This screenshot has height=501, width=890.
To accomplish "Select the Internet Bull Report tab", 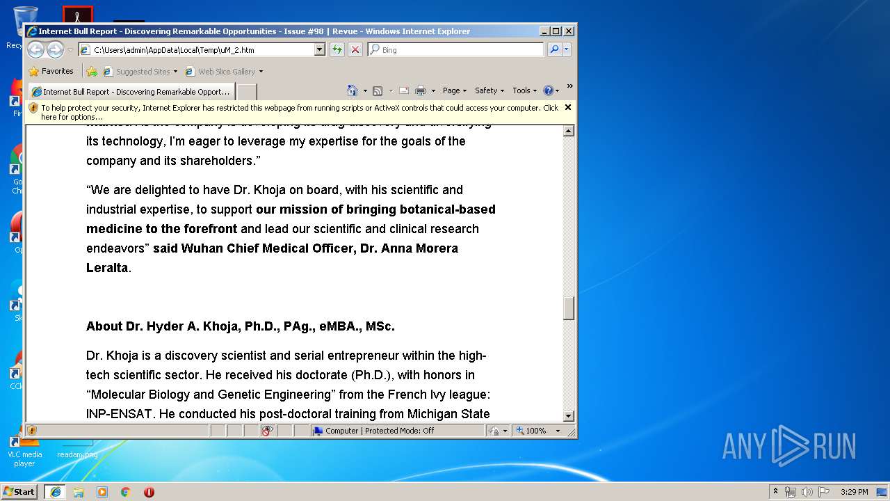I will [x=131, y=91].
